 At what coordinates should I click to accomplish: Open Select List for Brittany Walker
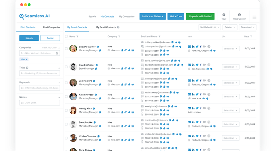click(230, 49)
